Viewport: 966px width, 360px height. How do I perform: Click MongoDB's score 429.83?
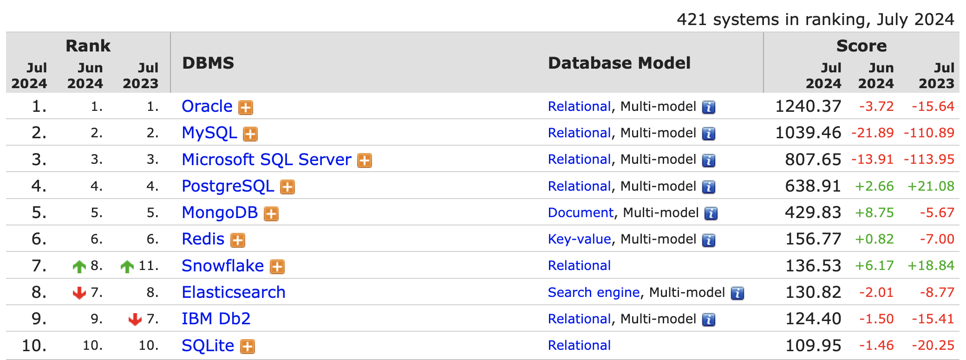tap(813, 212)
